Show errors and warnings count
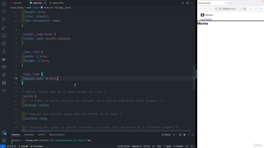The width and height of the screenshot is (264, 148). point(11,146)
